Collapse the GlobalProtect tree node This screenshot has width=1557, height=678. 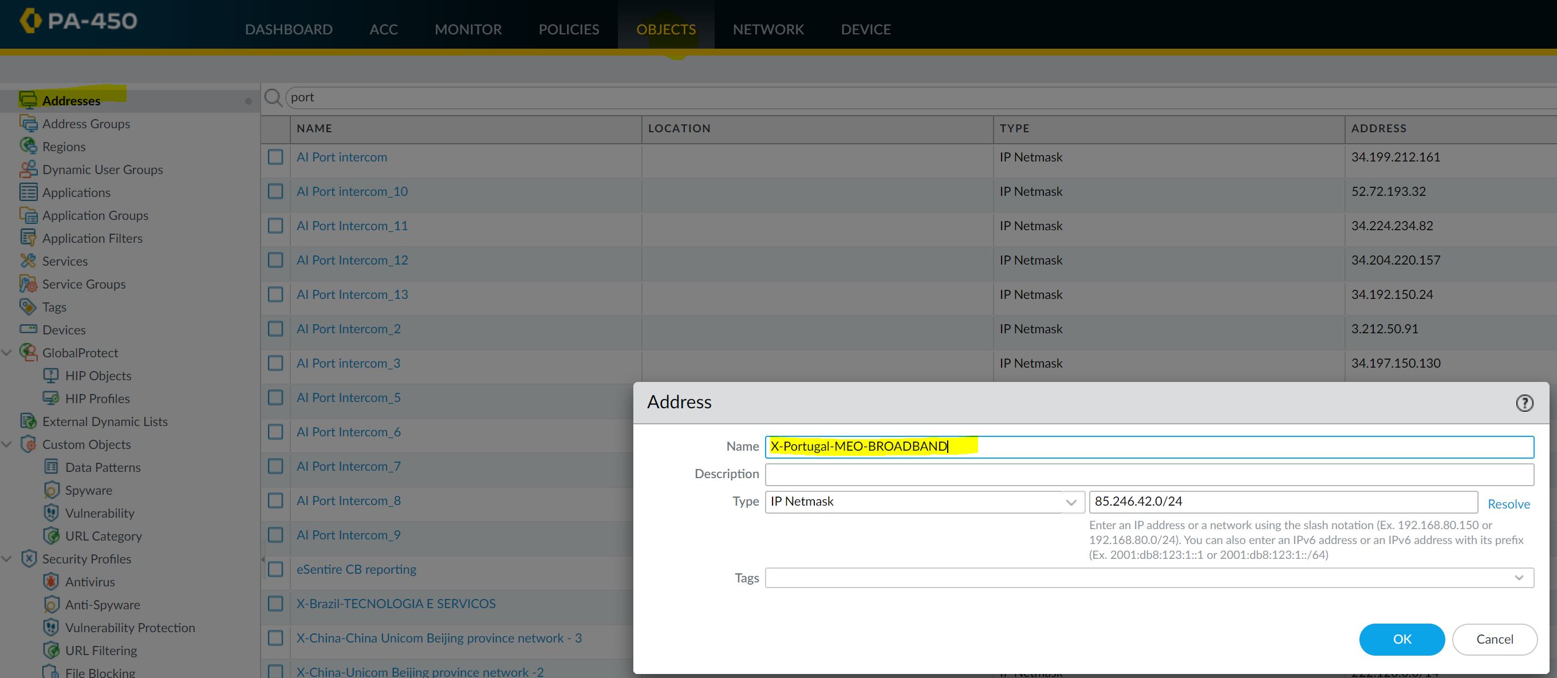pos(7,352)
